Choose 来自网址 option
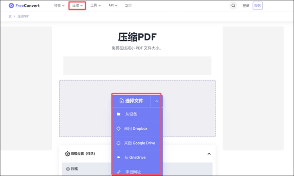This screenshot has width=294, height=176. [137, 172]
